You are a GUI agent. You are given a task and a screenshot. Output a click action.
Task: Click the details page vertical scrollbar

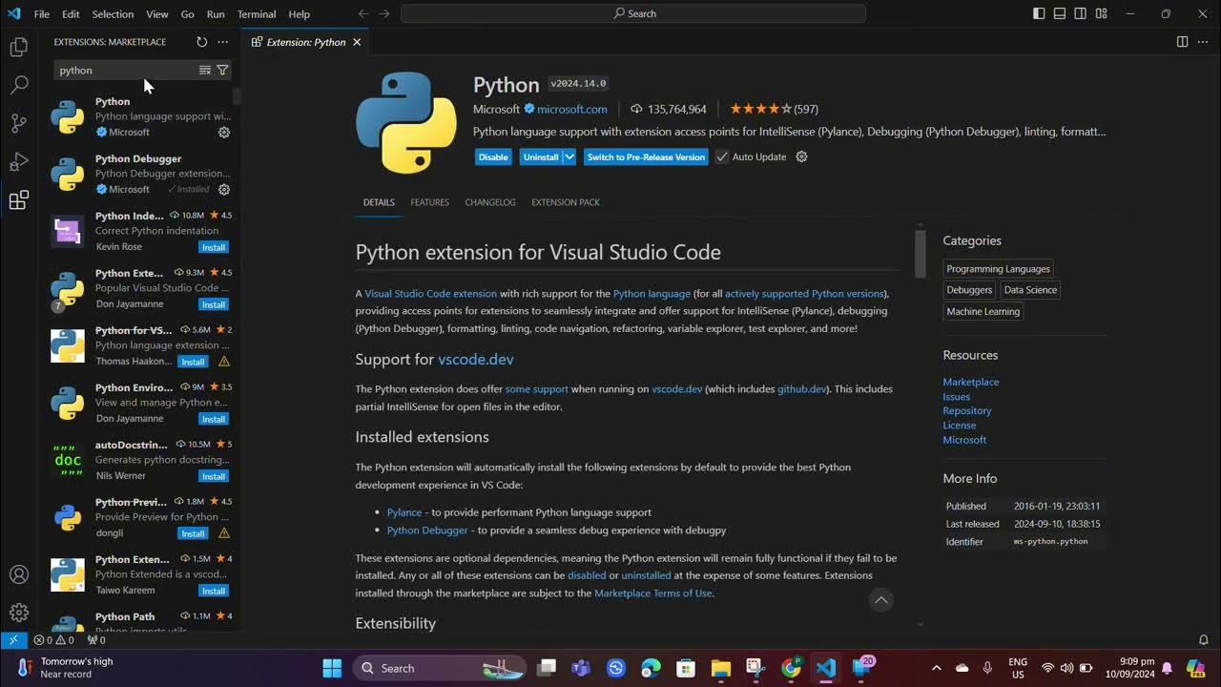pyautogui.click(x=921, y=253)
